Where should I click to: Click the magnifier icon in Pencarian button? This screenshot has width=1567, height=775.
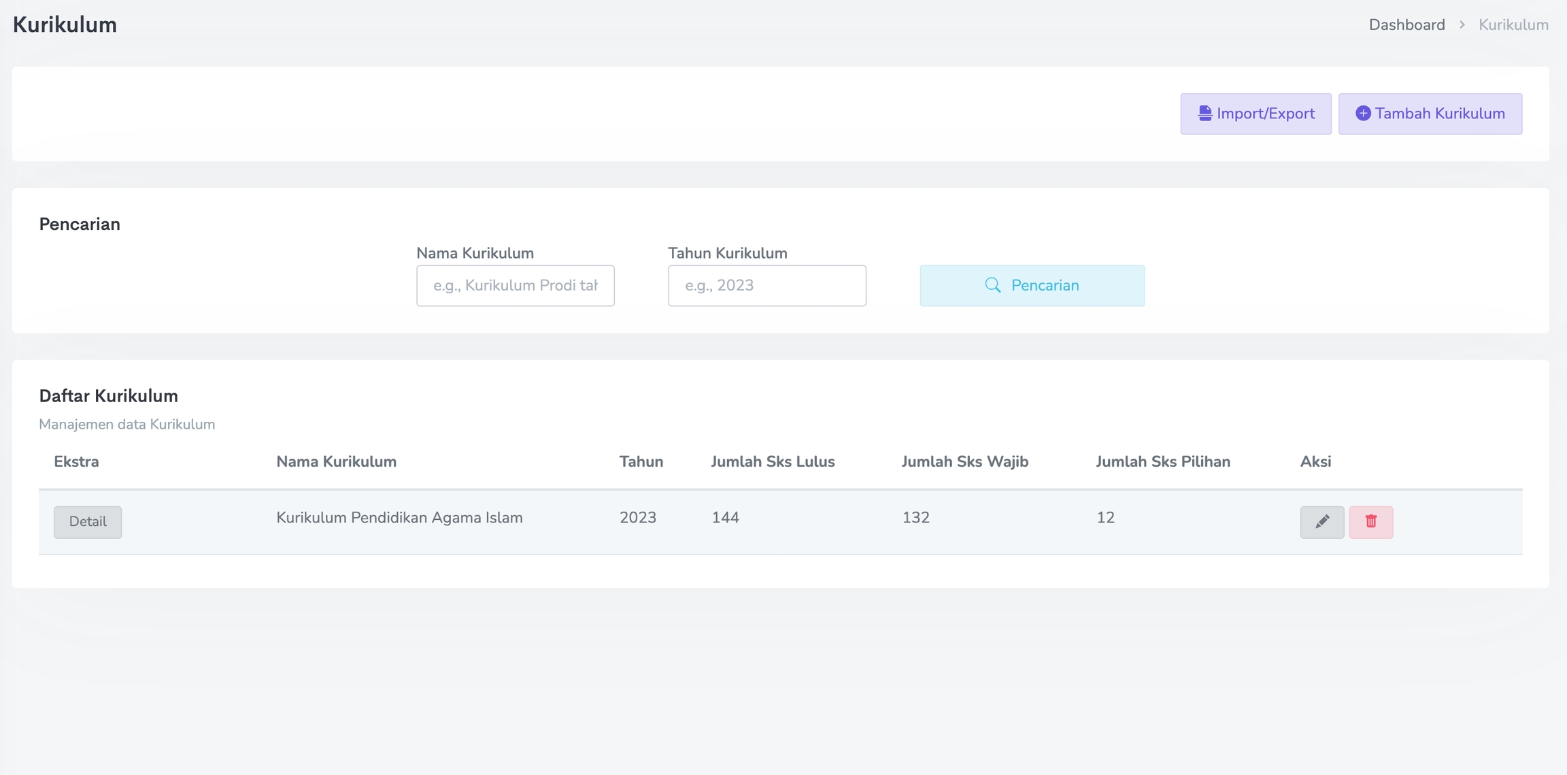tap(992, 285)
